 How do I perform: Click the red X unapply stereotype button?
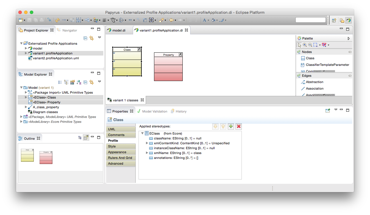pyautogui.click(x=239, y=127)
